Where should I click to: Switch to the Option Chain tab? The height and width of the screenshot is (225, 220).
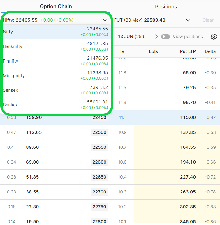click(x=56, y=6)
